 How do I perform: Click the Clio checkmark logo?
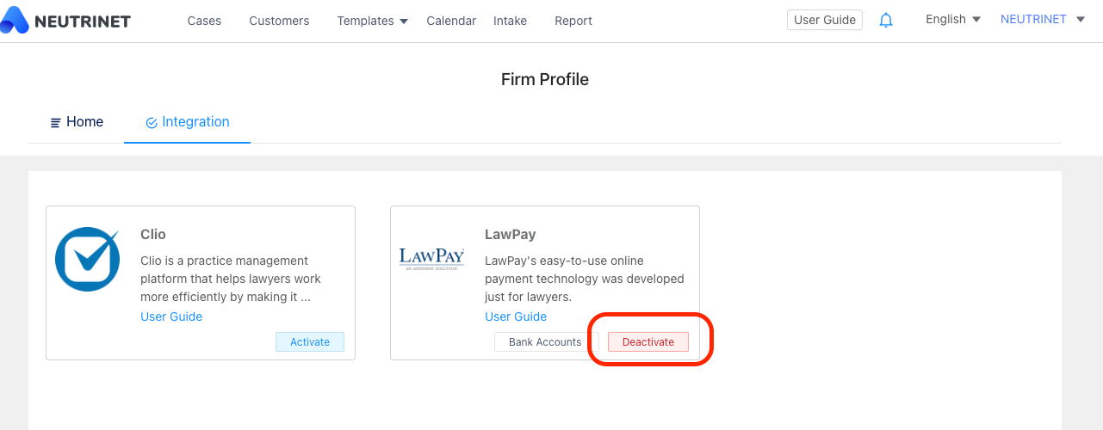tap(87, 259)
